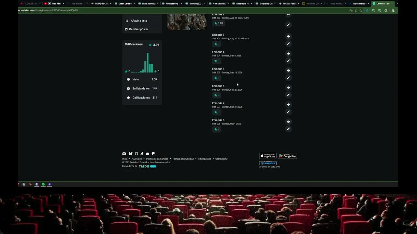Mark Episode 7 as watched

(288, 105)
